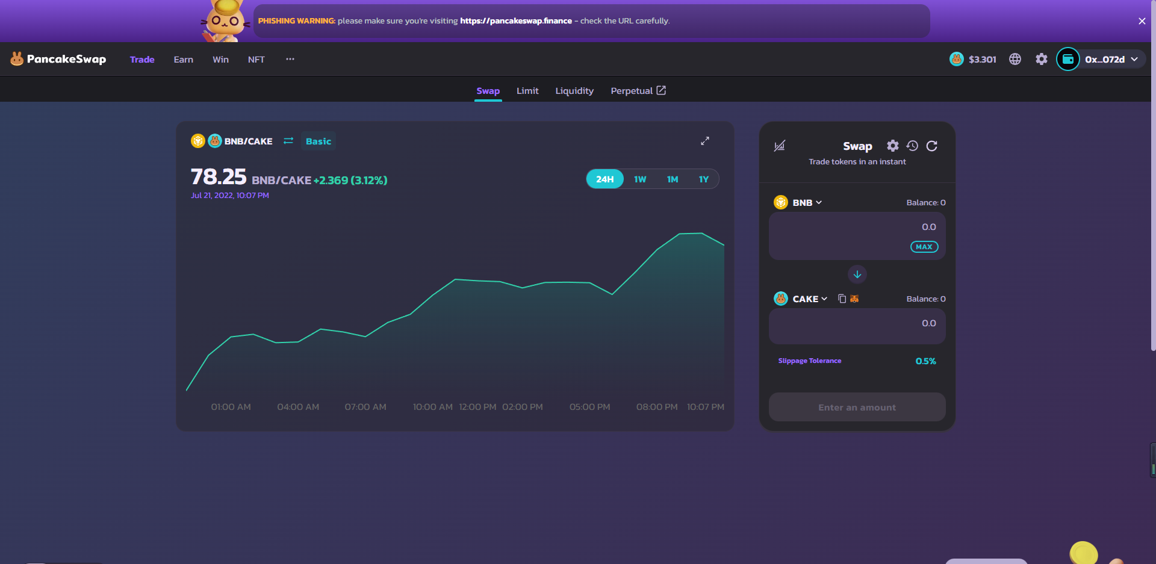Expand the chart to fullscreen
This screenshot has width=1156, height=564.
[x=704, y=141]
